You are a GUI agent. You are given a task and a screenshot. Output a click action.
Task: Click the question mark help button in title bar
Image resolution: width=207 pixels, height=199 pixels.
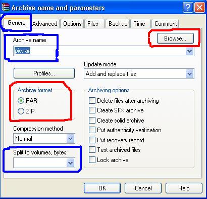click(x=188, y=8)
